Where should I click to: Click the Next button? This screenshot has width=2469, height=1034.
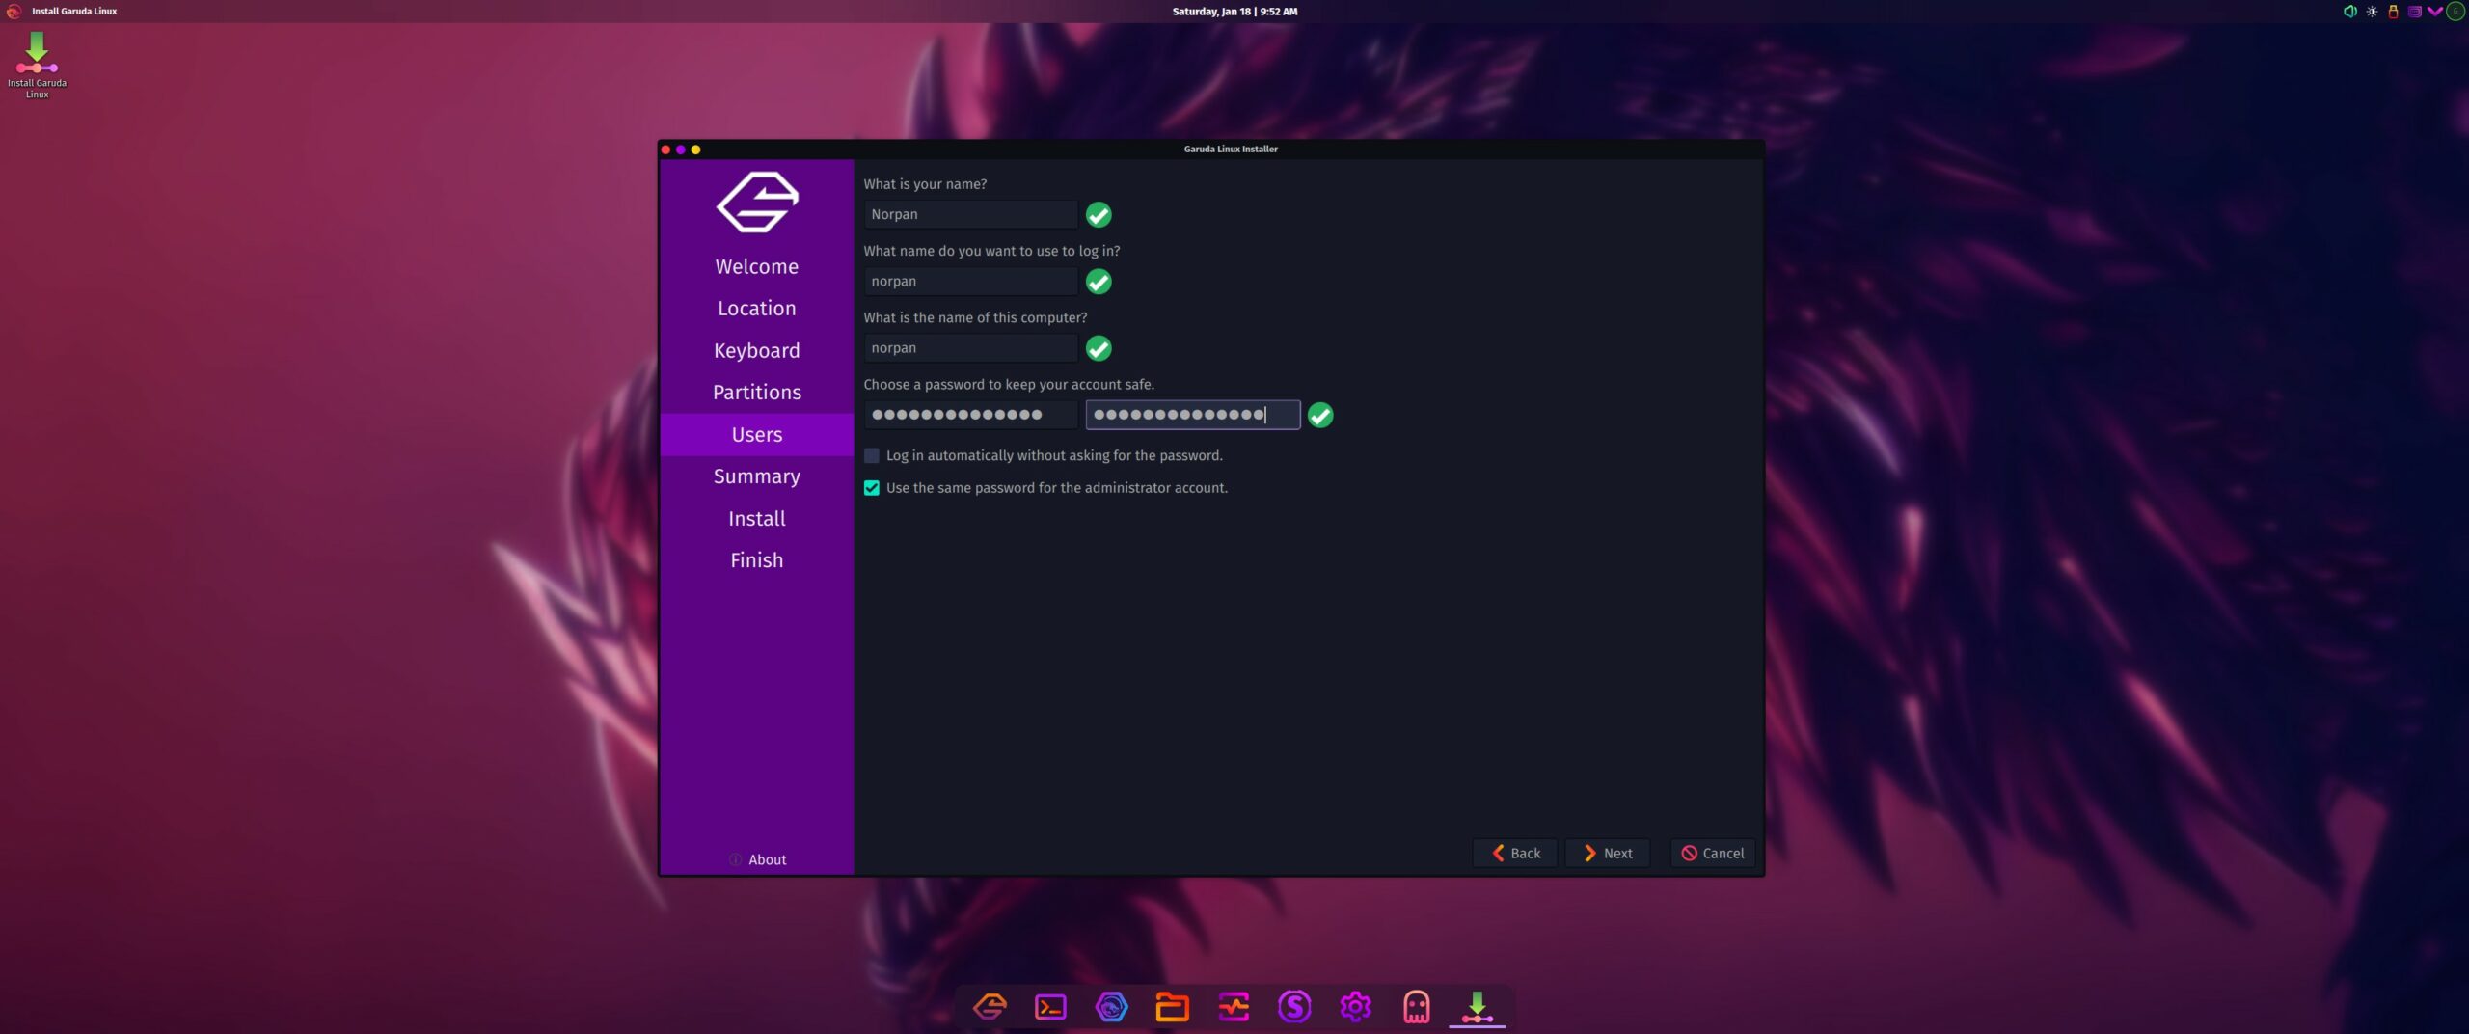pos(1608,853)
